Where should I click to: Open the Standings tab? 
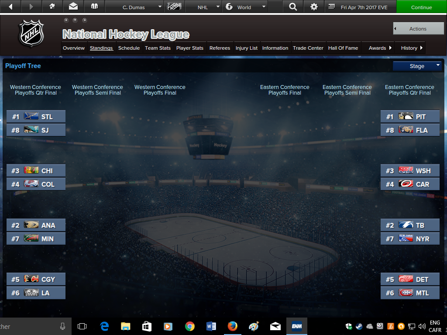coord(101,48)
